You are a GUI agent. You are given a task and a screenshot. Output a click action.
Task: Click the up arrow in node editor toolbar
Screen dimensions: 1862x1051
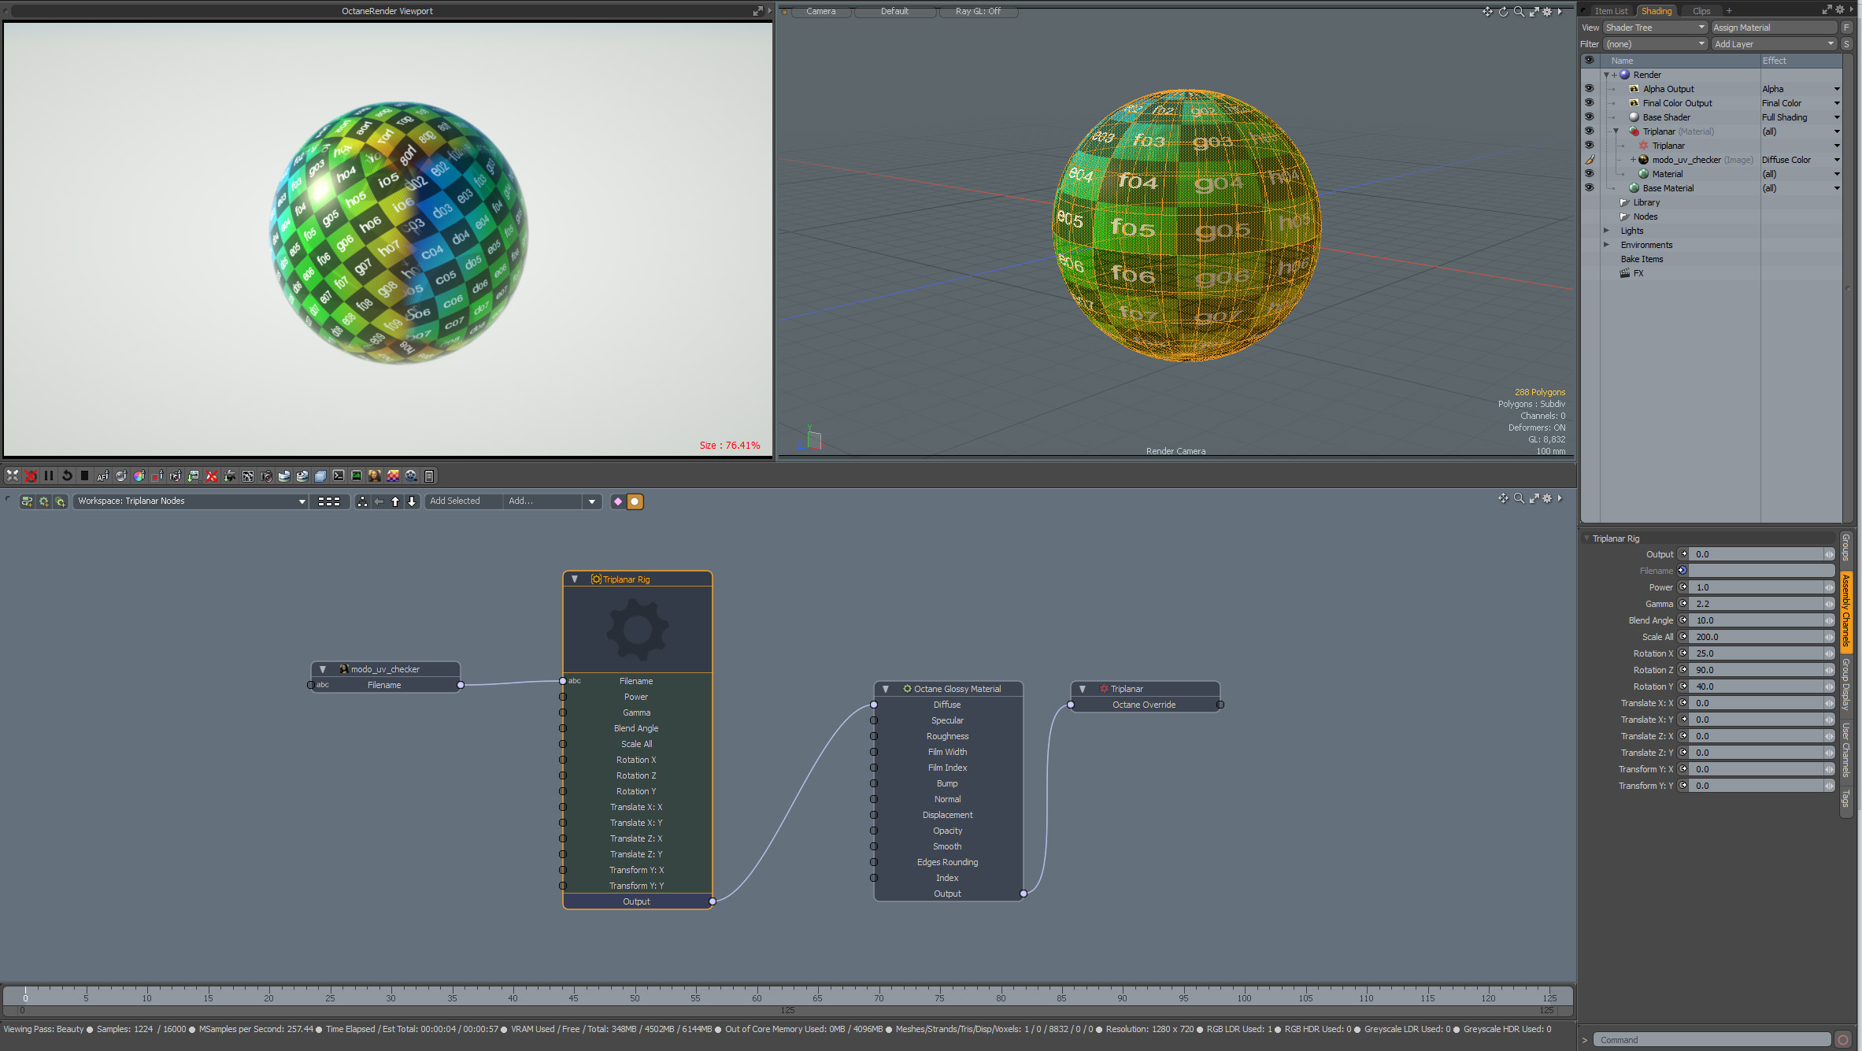point(395,501)
